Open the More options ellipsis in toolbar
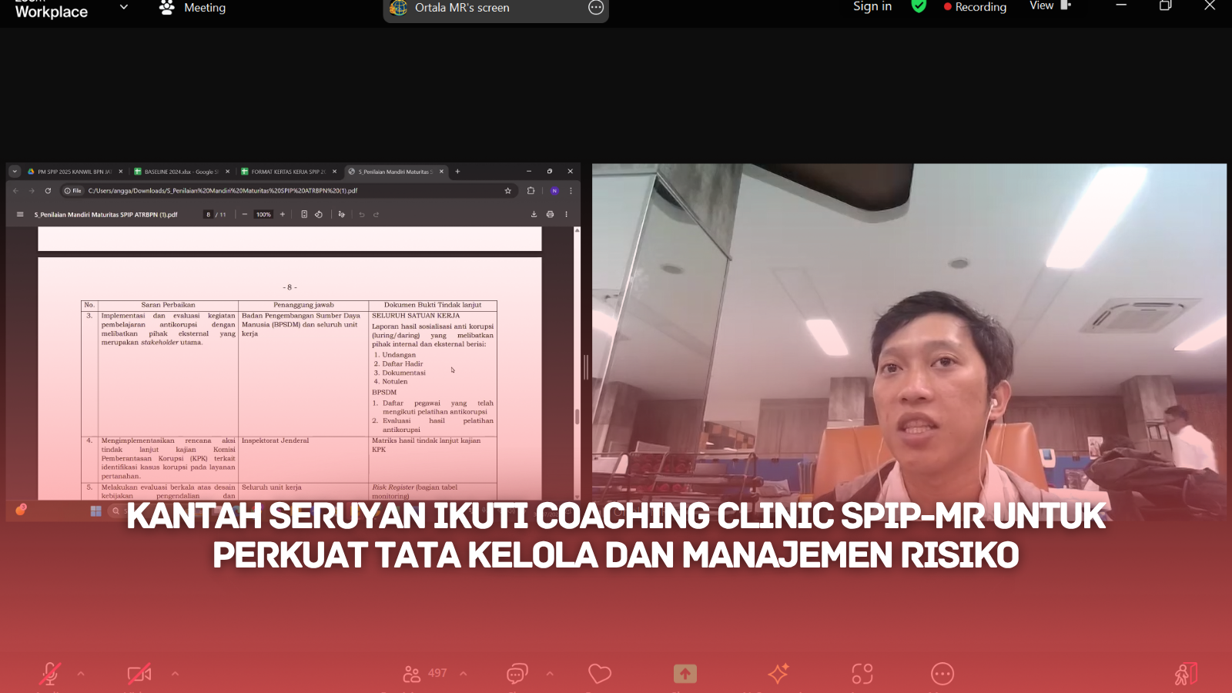Image resolution: width=1232 pixels, height=693 pixels. (942, 674)
